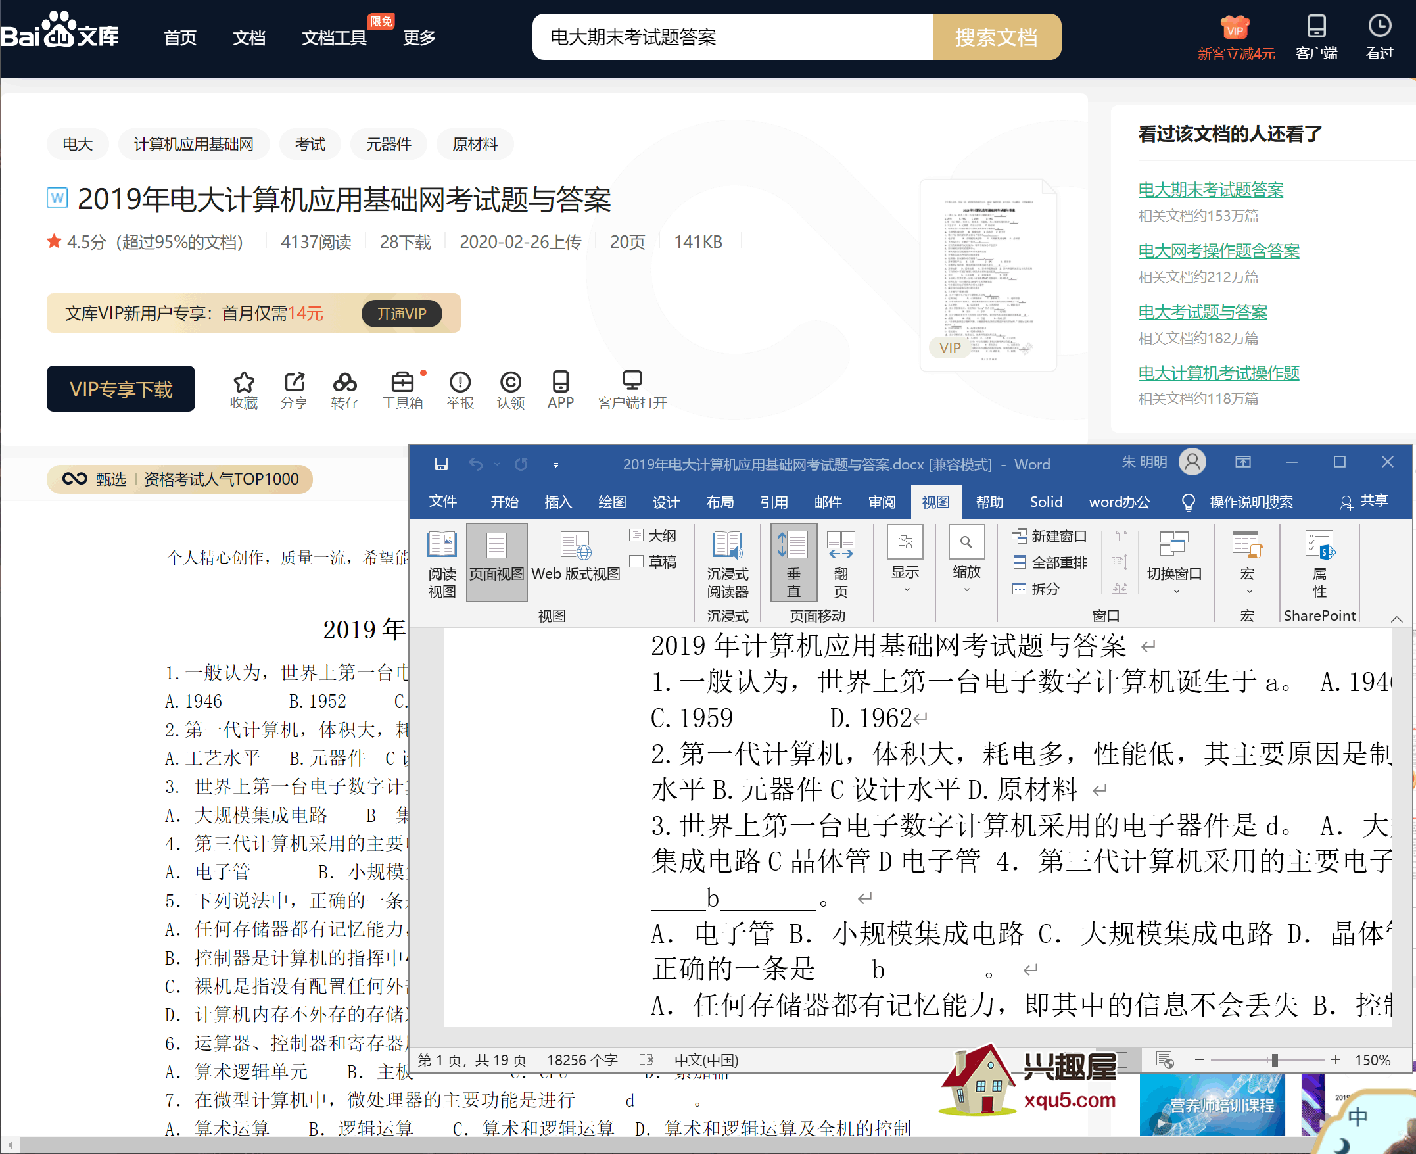Toggle vertical (垂直) page movement
The image size is (1416, 1154).
793,563
